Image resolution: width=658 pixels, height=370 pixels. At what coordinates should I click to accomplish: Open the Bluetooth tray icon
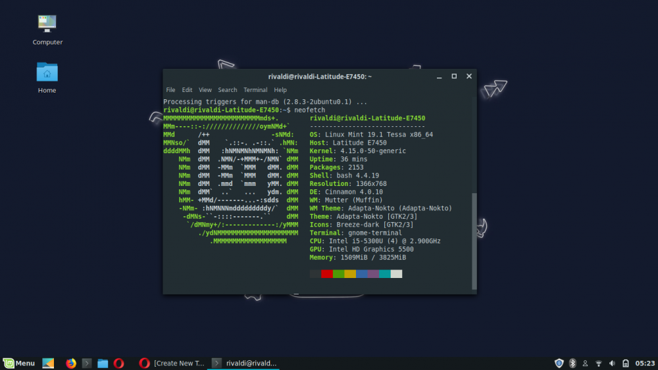[572, 363]
